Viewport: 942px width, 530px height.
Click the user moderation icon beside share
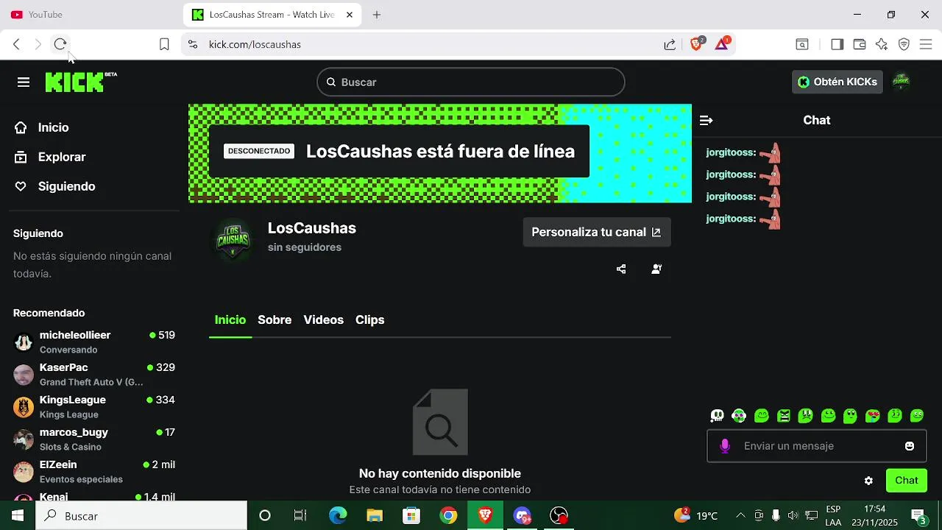click(656, 269)
